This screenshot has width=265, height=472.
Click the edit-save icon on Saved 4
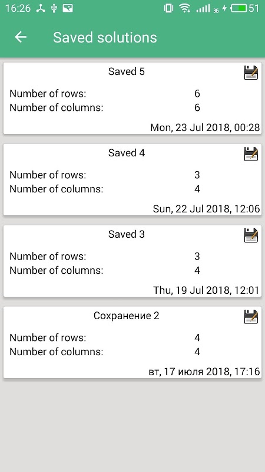pyautogui.click(x=251, y=154)
